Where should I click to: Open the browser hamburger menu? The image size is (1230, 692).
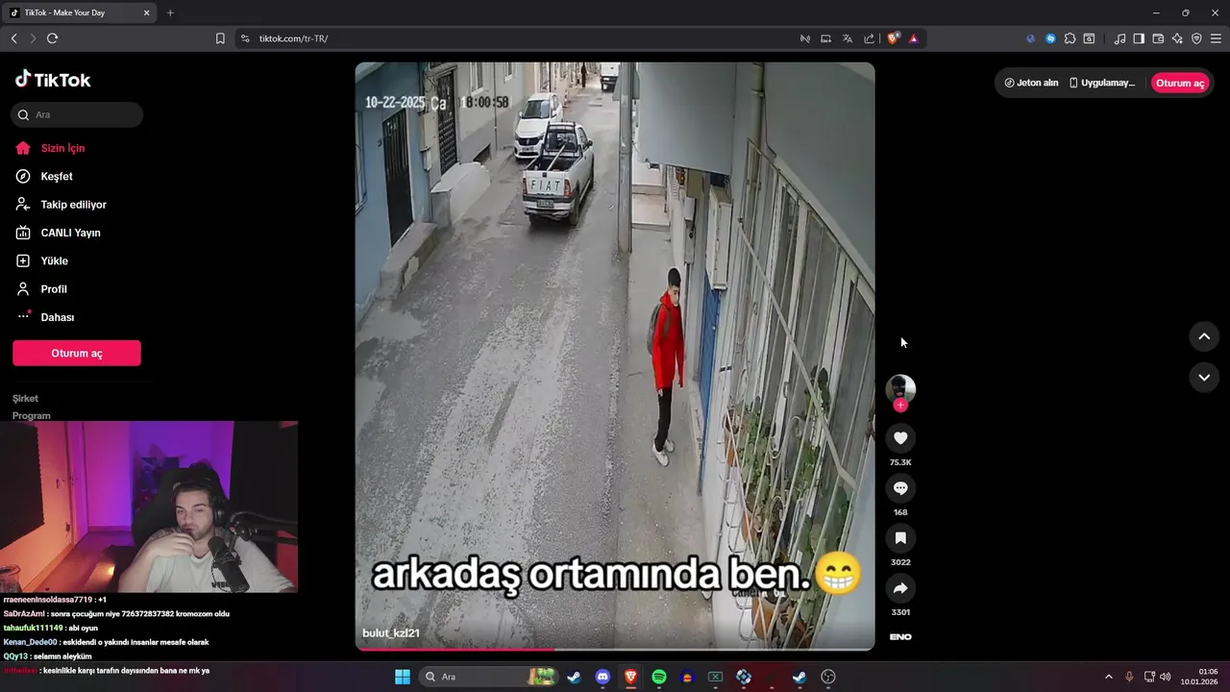(1217, 38)
